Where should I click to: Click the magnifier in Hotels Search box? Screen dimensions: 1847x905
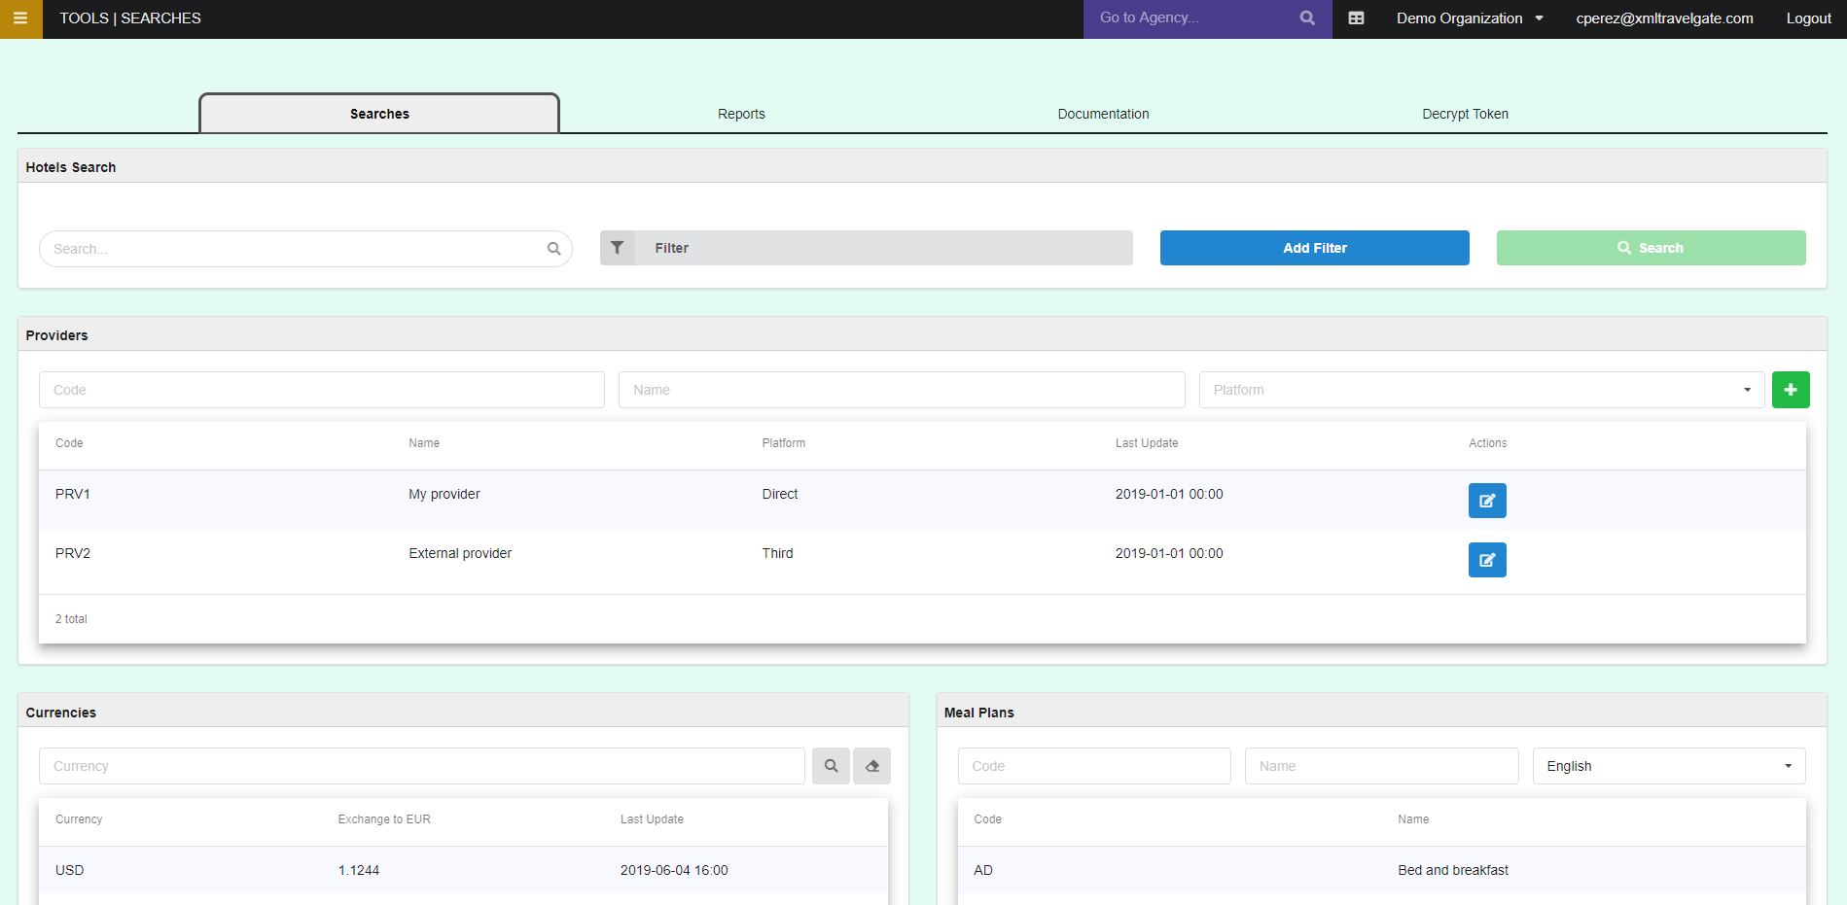click(x=553, y=249)
